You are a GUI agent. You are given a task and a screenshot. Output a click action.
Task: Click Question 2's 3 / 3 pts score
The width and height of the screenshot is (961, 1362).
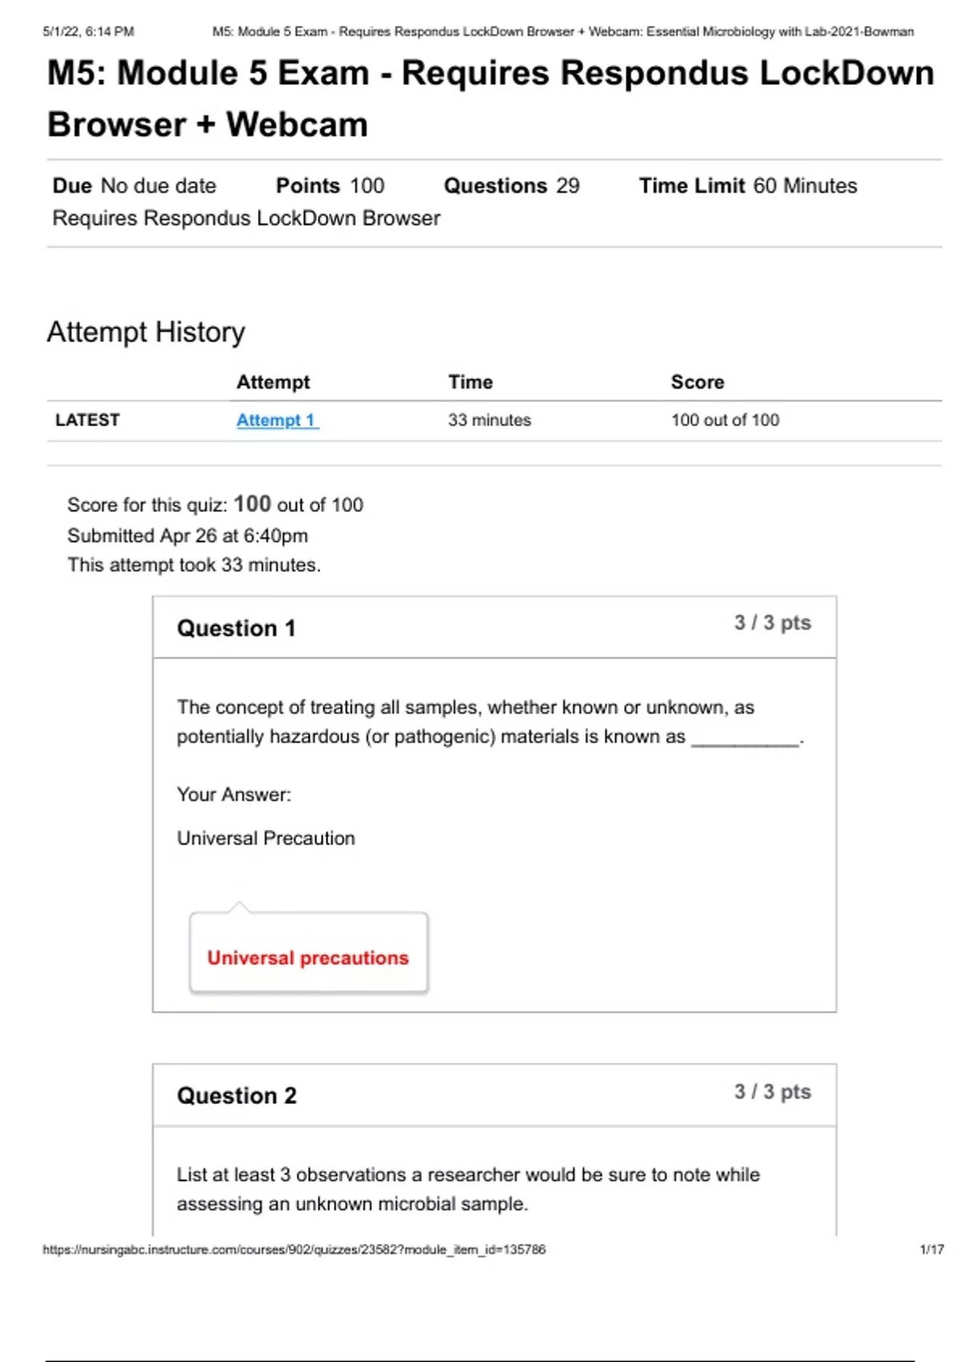pyautogui.click(x=772, y=1091)
